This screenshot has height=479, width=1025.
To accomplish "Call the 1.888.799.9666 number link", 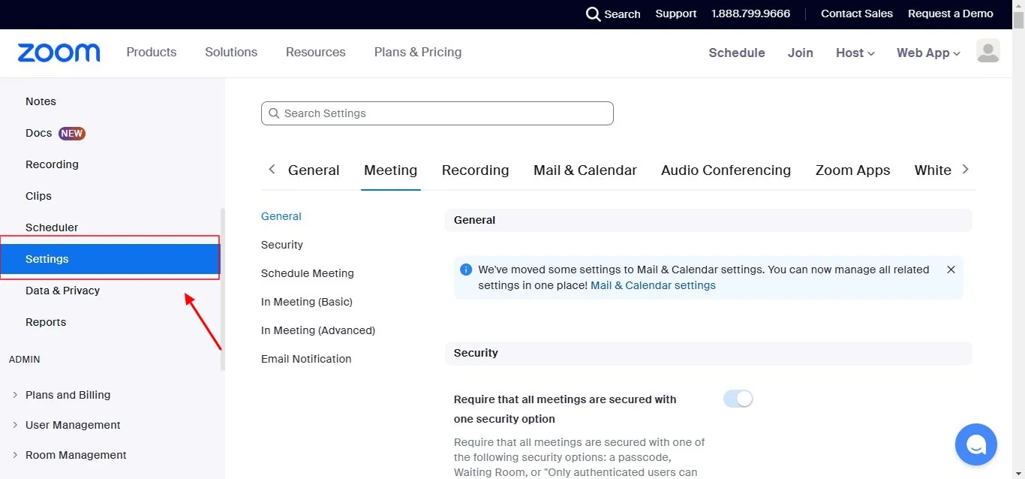I will click(x=751, y=14).
